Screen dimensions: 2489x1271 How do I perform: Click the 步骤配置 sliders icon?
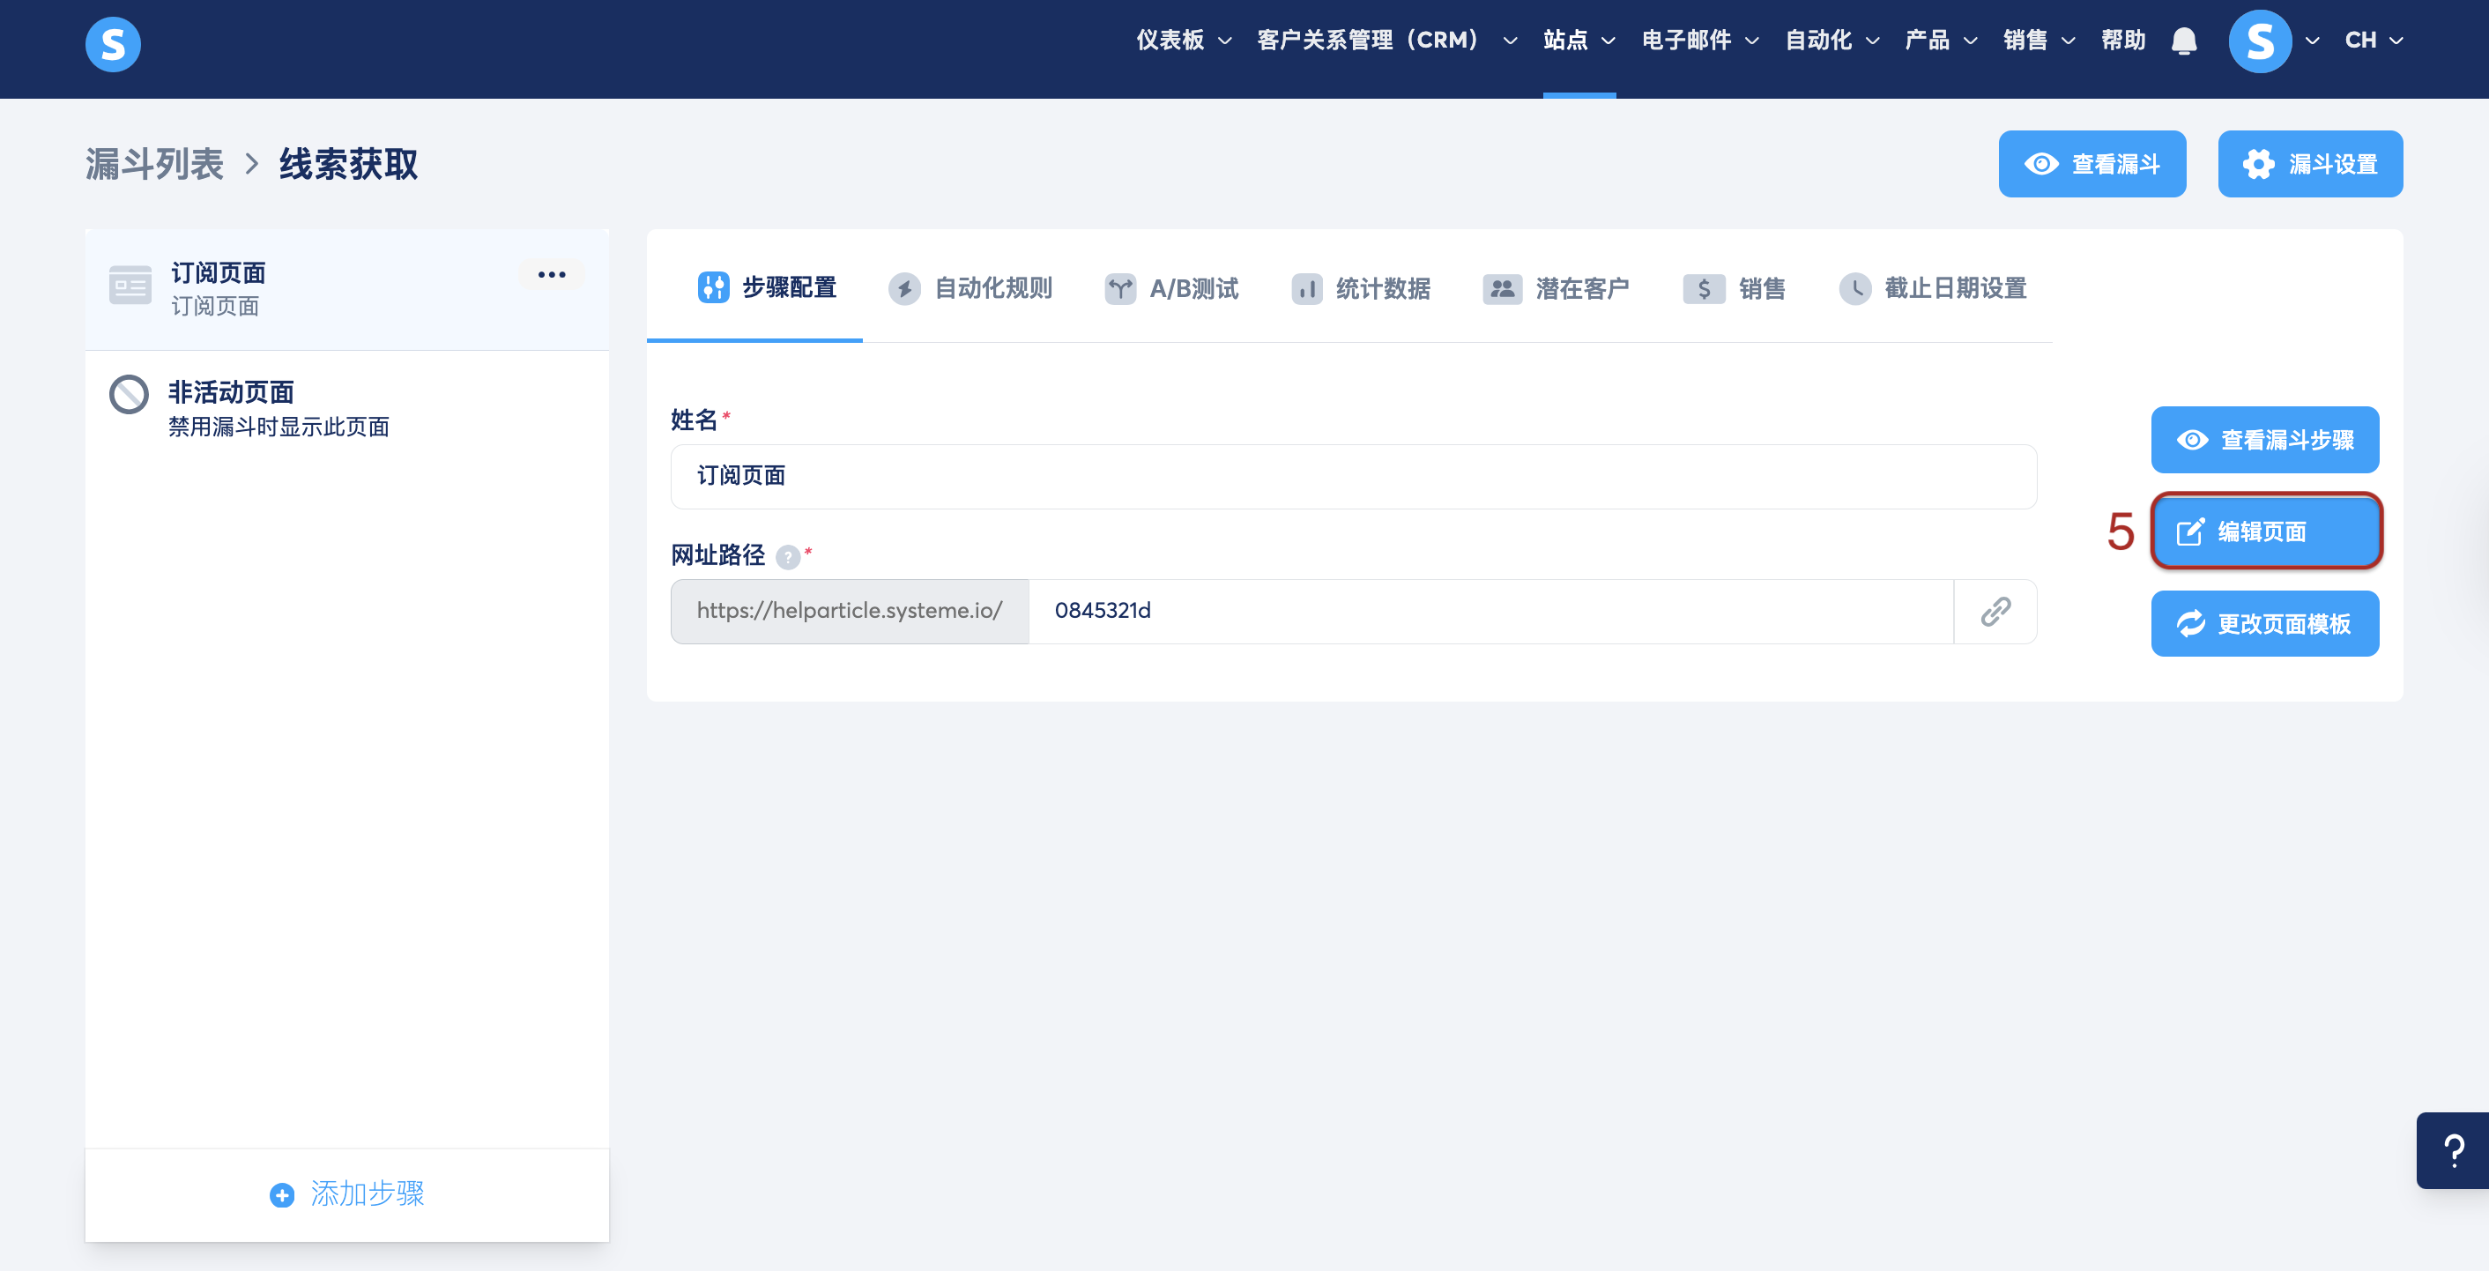713,287
